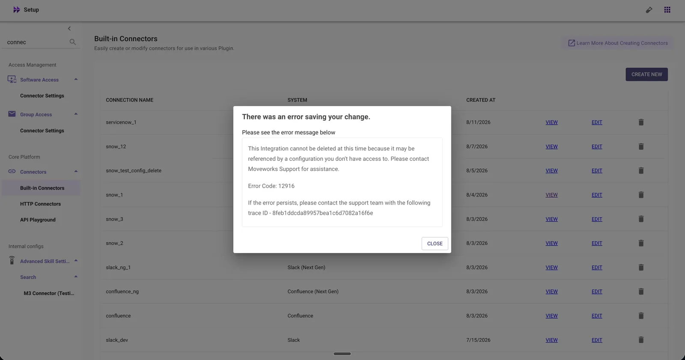
Task: Open Connector Settings under Group Access
Action: click(x=42, y=131)
